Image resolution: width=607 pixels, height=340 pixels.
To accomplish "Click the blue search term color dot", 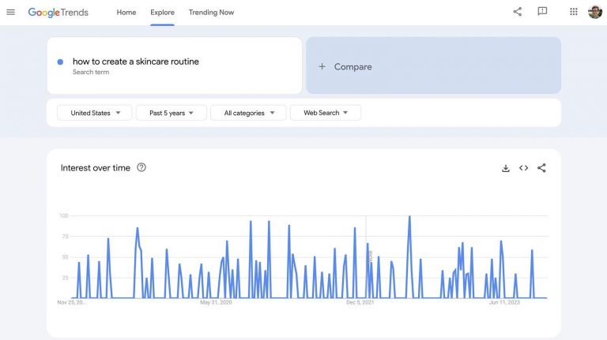I will [61, 62].
